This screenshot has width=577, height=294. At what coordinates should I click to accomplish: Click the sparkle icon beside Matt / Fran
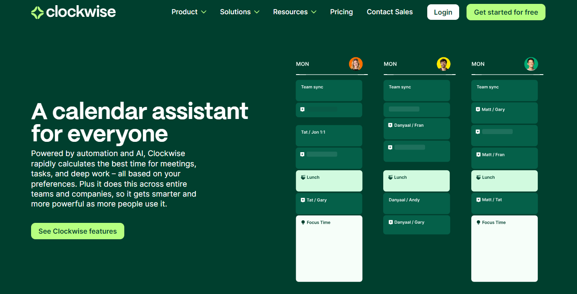tap(478, 155)
